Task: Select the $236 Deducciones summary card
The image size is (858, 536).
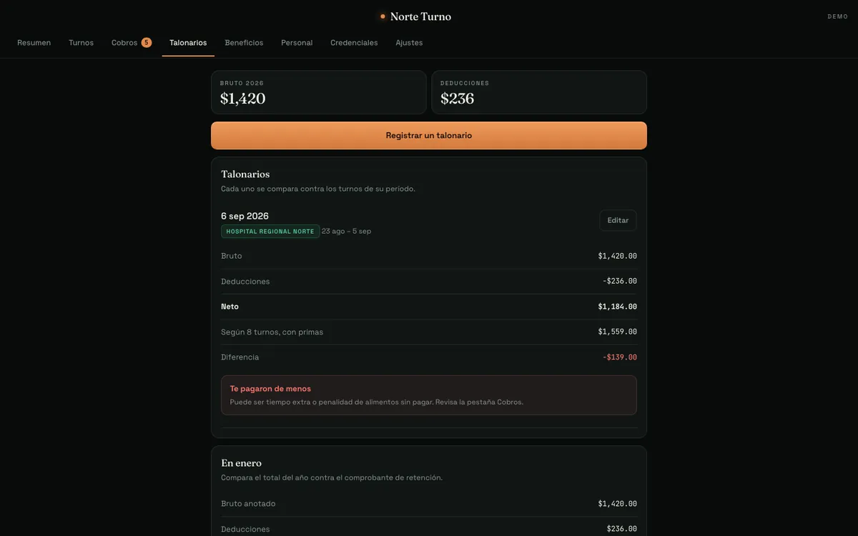Action: pyautogui.click(x=539, y=92)
